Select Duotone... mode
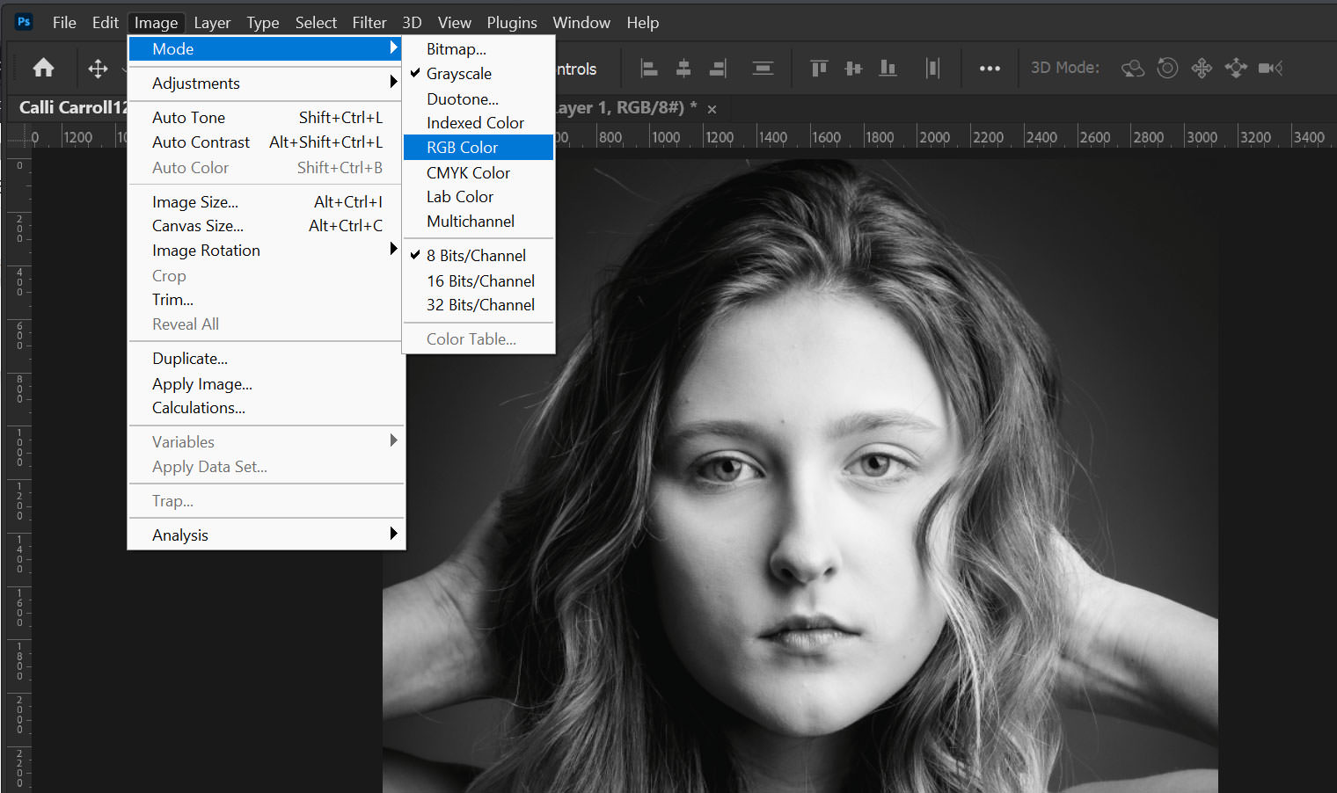 [x=479, y=99]
